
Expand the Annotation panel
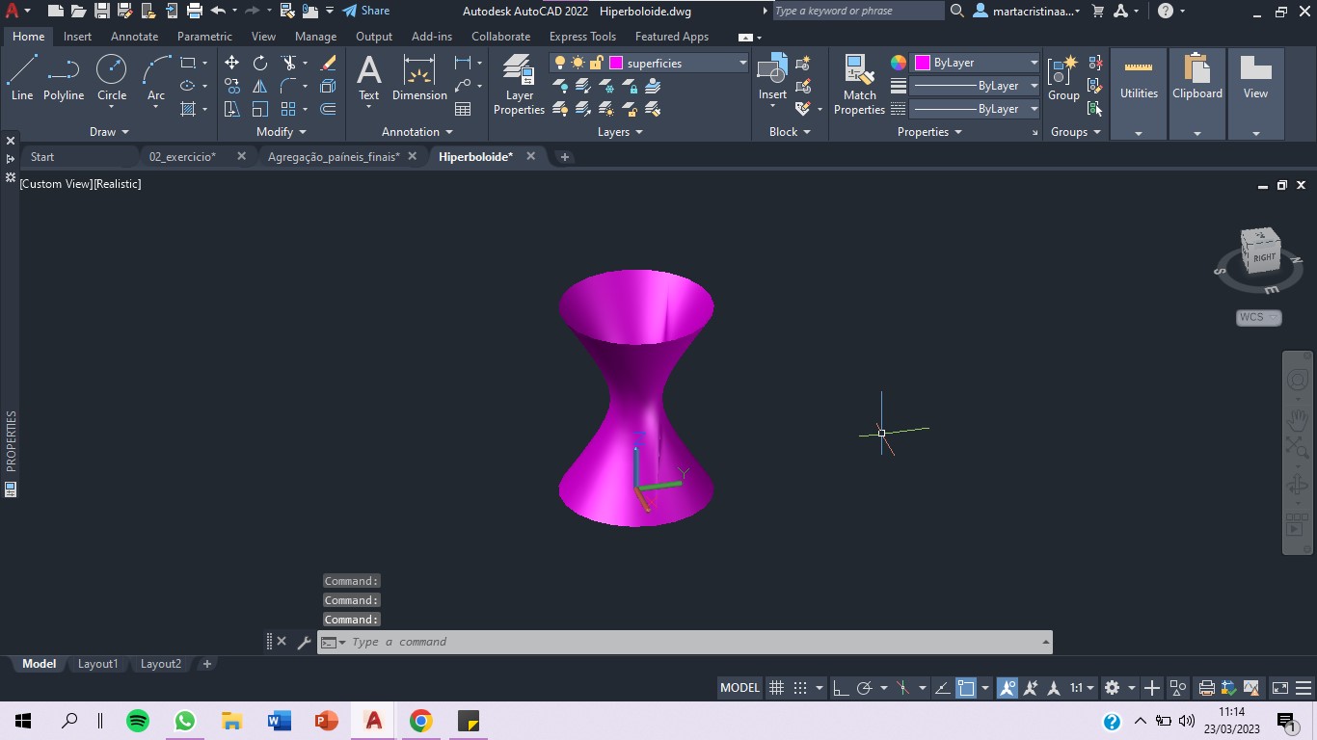417,132
